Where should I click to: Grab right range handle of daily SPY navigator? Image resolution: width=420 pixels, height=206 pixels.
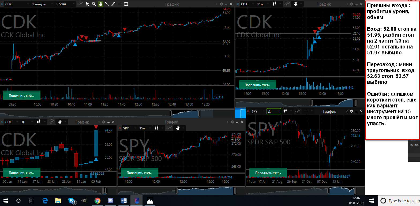click(355, 191)
